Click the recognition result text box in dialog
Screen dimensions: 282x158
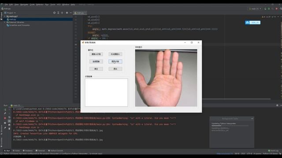tap(106, 93)
